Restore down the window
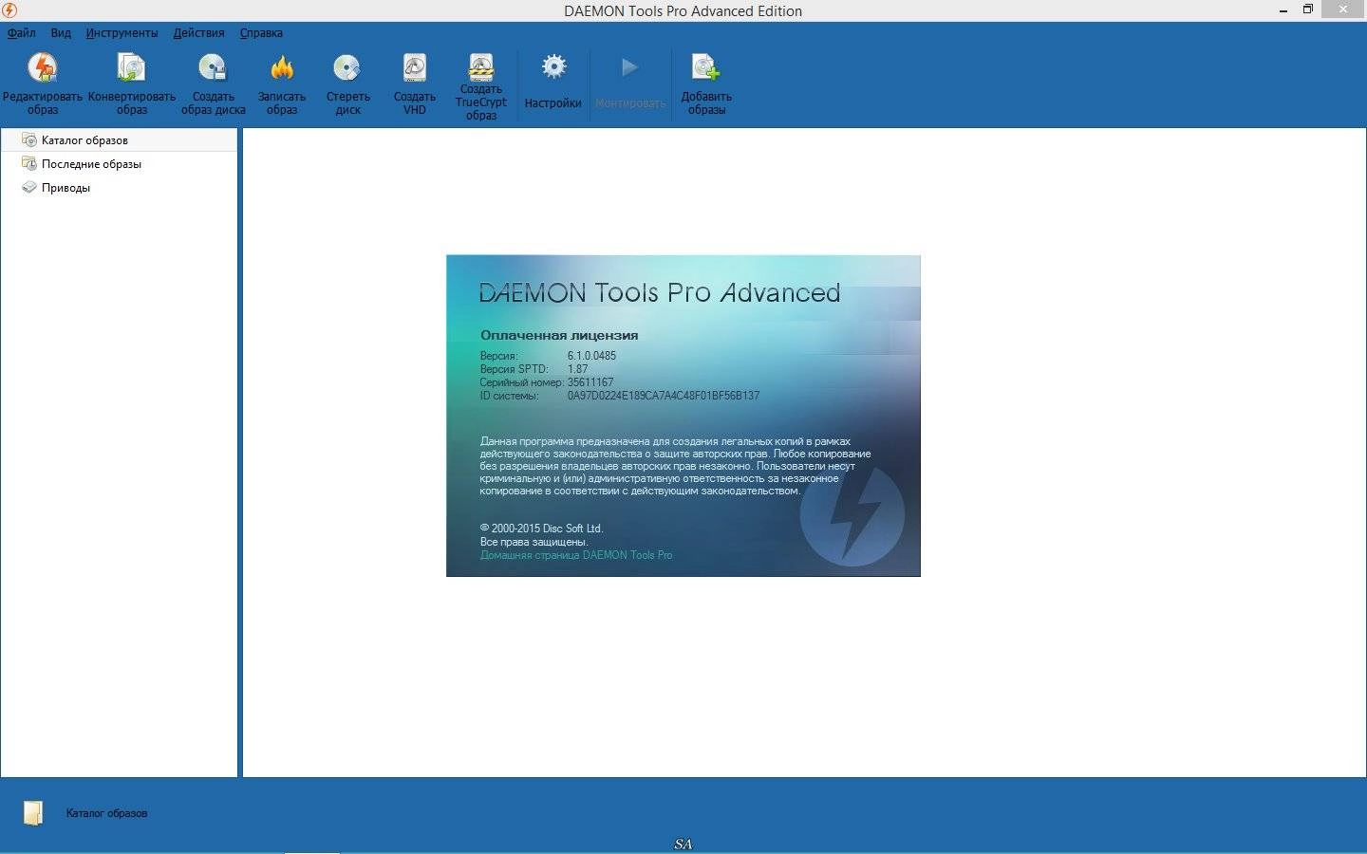 pyautogui.click(x=1307, y=9)
